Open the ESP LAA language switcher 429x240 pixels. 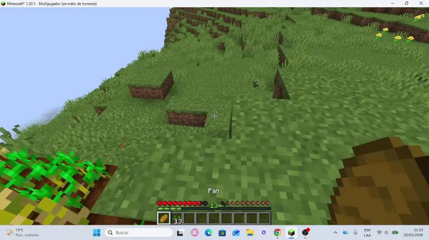click(x=367, y=233)
